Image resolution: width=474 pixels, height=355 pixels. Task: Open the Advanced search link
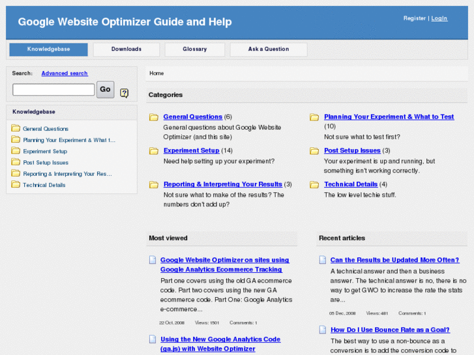[65, 74]
